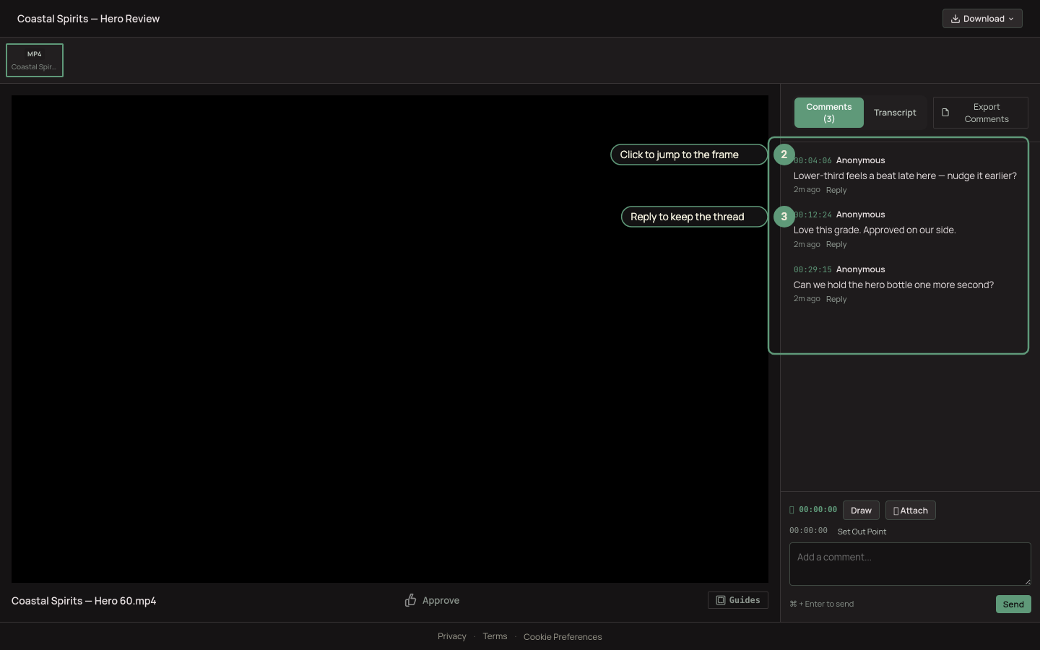Click the Approve thumbs-up button

432,600
